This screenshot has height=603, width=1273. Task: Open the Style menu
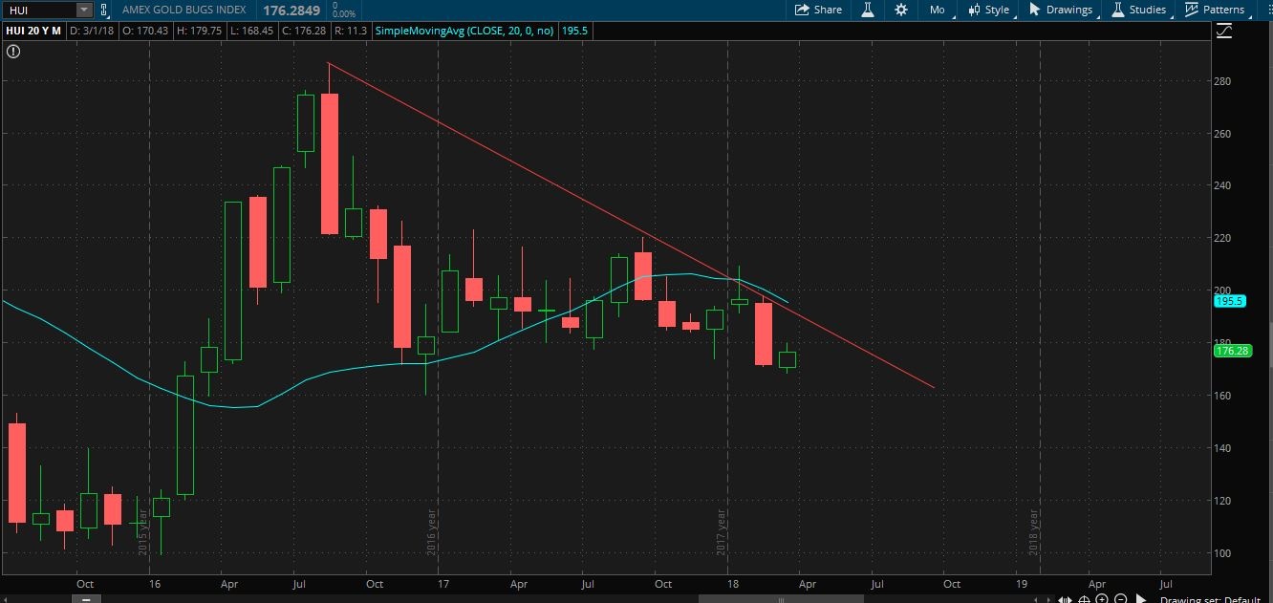[x=988, y=10]
